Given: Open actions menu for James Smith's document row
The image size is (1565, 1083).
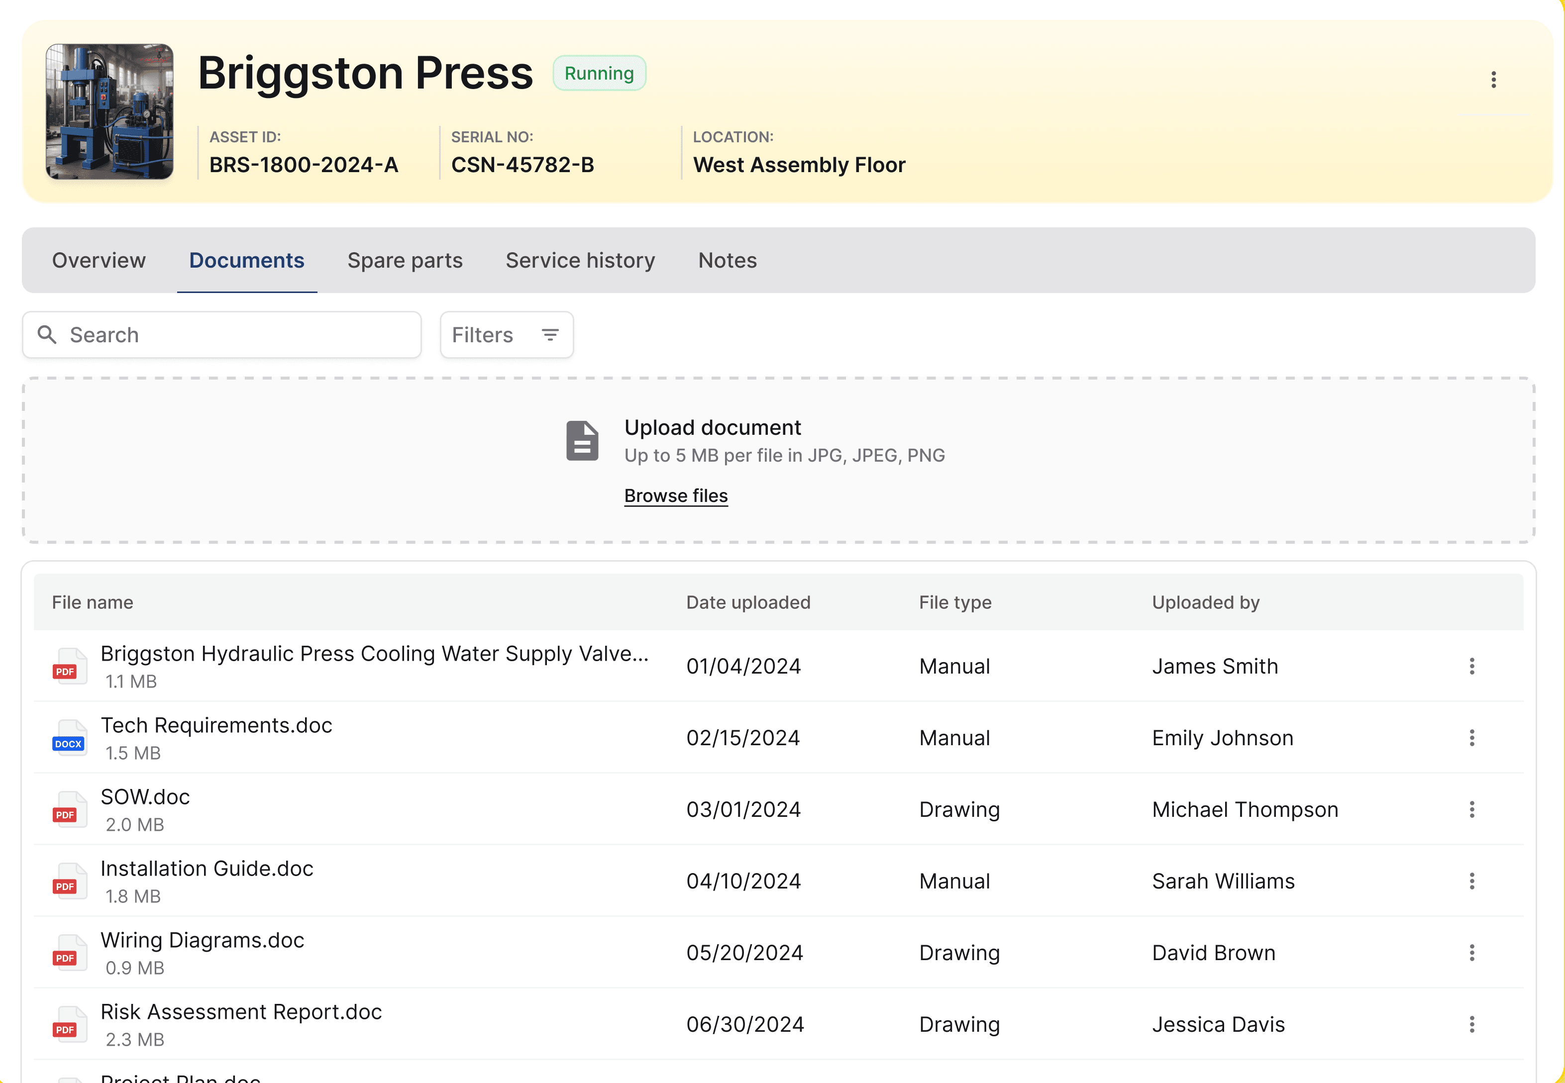Looking at the screenshot, I should [x=1471, y=666].
